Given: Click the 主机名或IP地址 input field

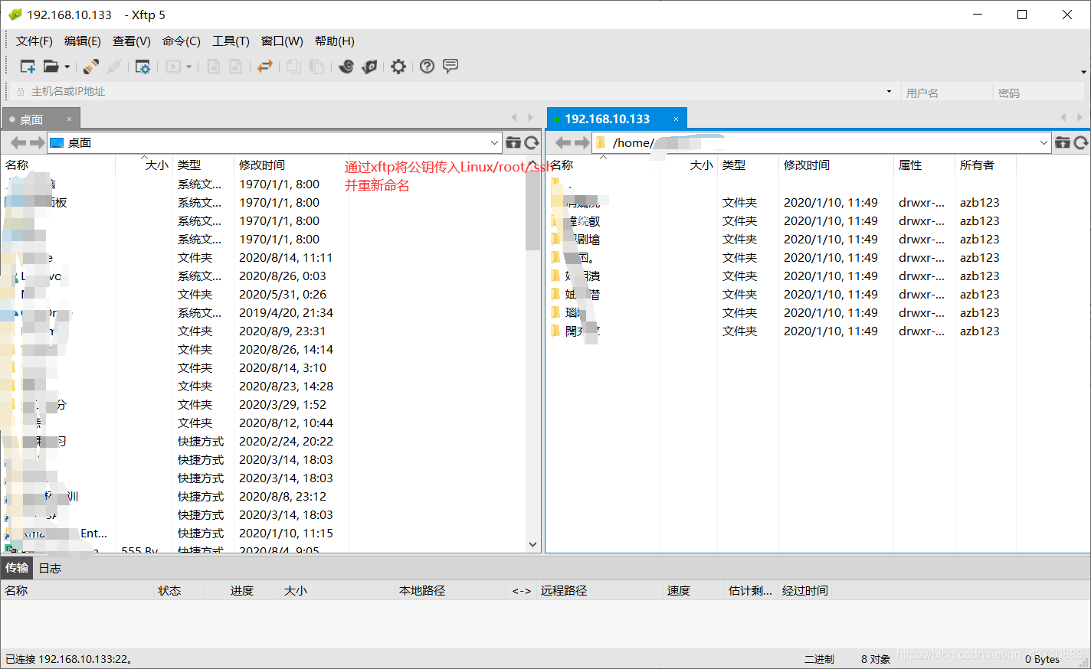Looking at the screenshot, I should [x=452, y=92].
